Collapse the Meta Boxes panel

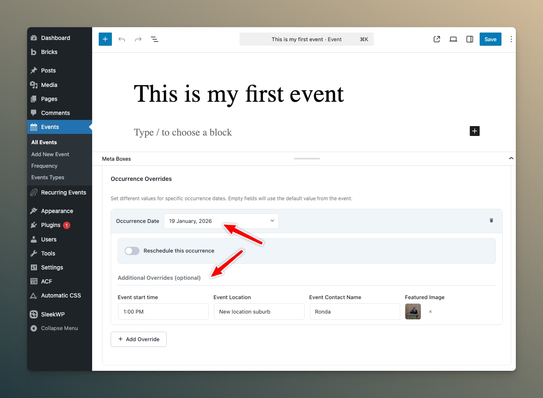coord(511,159)
